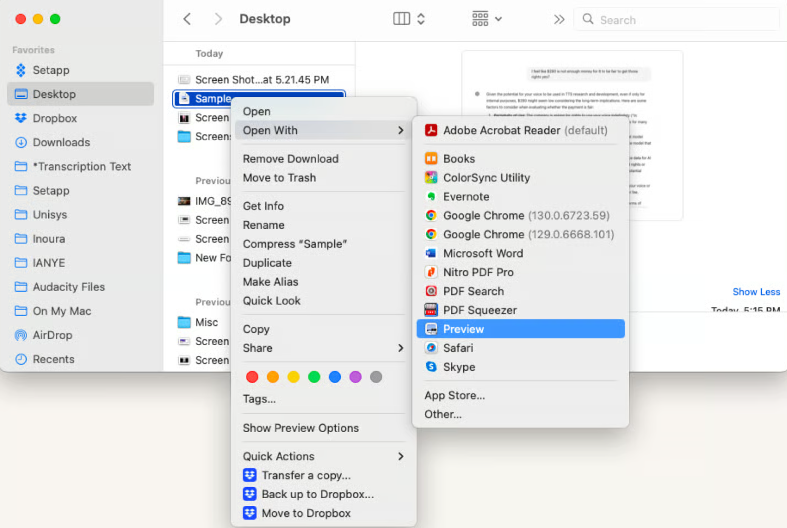Choose Make Alias from context menu
787x528 pixels.
(x=323, y=282)
